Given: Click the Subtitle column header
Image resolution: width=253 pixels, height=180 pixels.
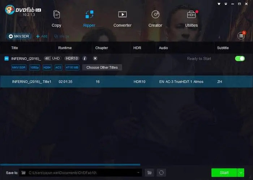Looking at the screenshot, I should pos(223,48).
